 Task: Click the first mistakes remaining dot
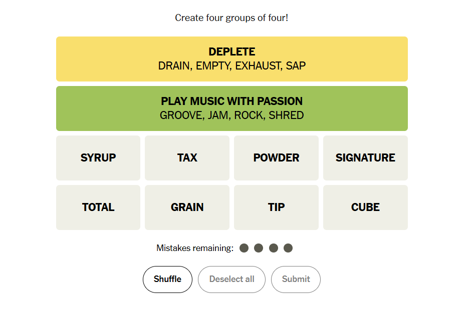click(244, 248)
